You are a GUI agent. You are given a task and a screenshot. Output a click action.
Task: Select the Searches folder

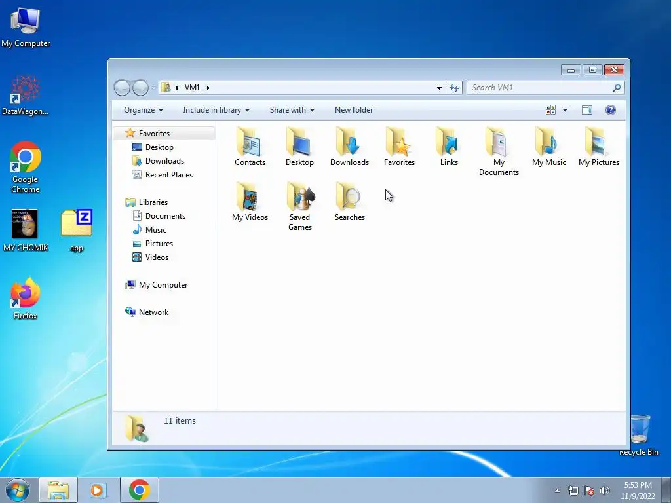point(349,202)
